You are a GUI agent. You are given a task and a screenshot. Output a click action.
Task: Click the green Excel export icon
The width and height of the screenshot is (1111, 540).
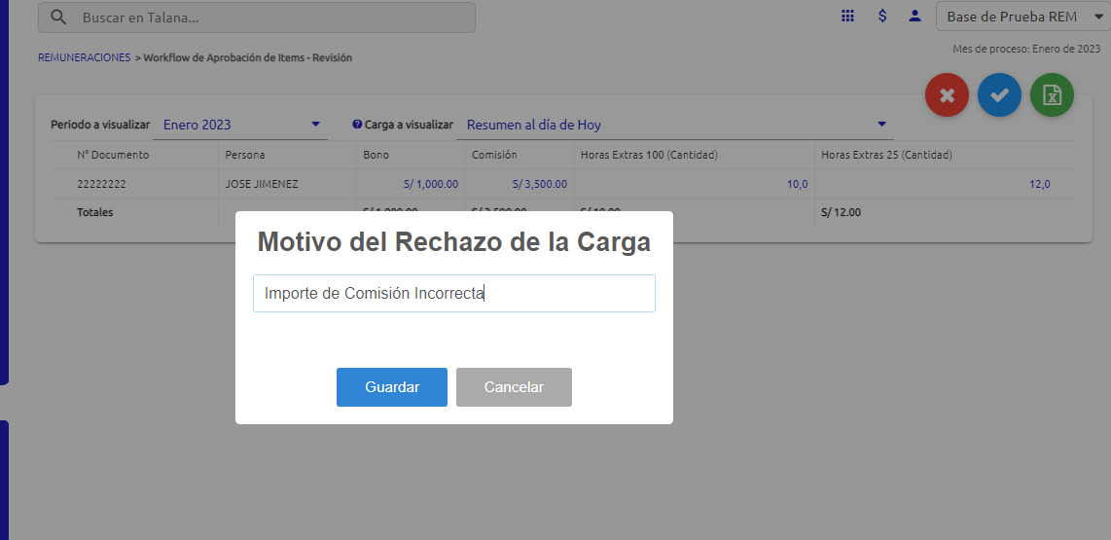[x=1052, y=95]
